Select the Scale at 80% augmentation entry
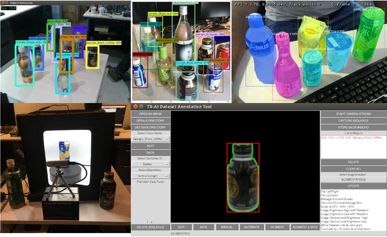 337,207
